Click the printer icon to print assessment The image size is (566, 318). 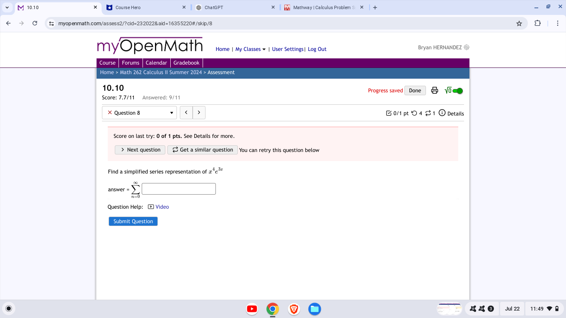pyautogui.click(x=434, y=90)
